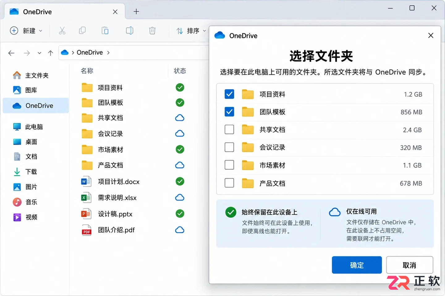The height and width of the screenshot is (296, 445).
Task: Click the 取消 cancel button
Action: point(409,265)
